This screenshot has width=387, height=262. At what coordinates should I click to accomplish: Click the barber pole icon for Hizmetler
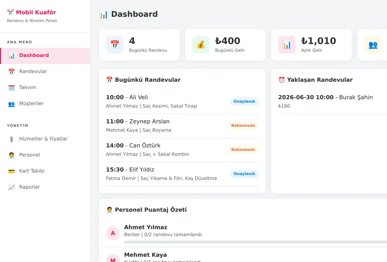coord(11,139)
